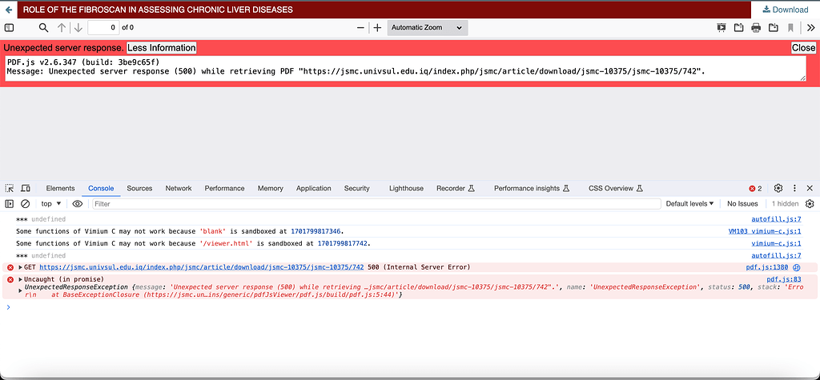This screenshot has height=380, width=820.
Task: Switch to the Performance tab
Action: [x=224, y=188]
